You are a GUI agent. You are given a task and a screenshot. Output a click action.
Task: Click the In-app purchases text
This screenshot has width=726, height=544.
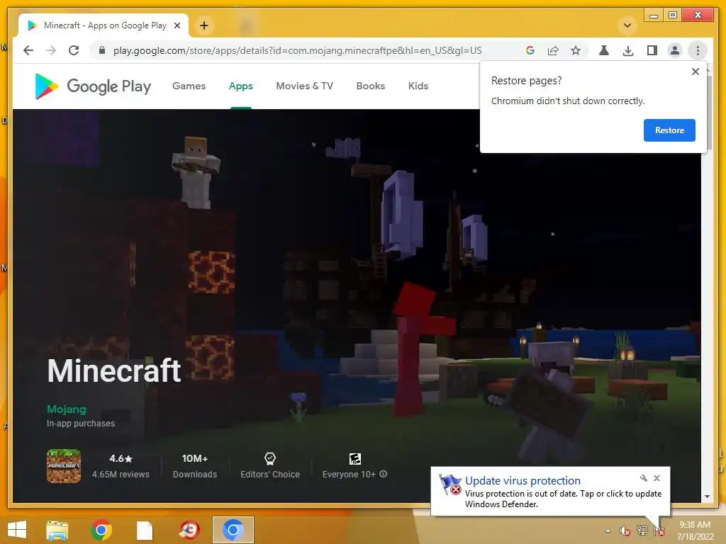[81, 424]
